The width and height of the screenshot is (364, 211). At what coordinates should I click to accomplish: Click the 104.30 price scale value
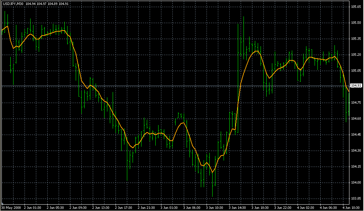tap(356, 151)
